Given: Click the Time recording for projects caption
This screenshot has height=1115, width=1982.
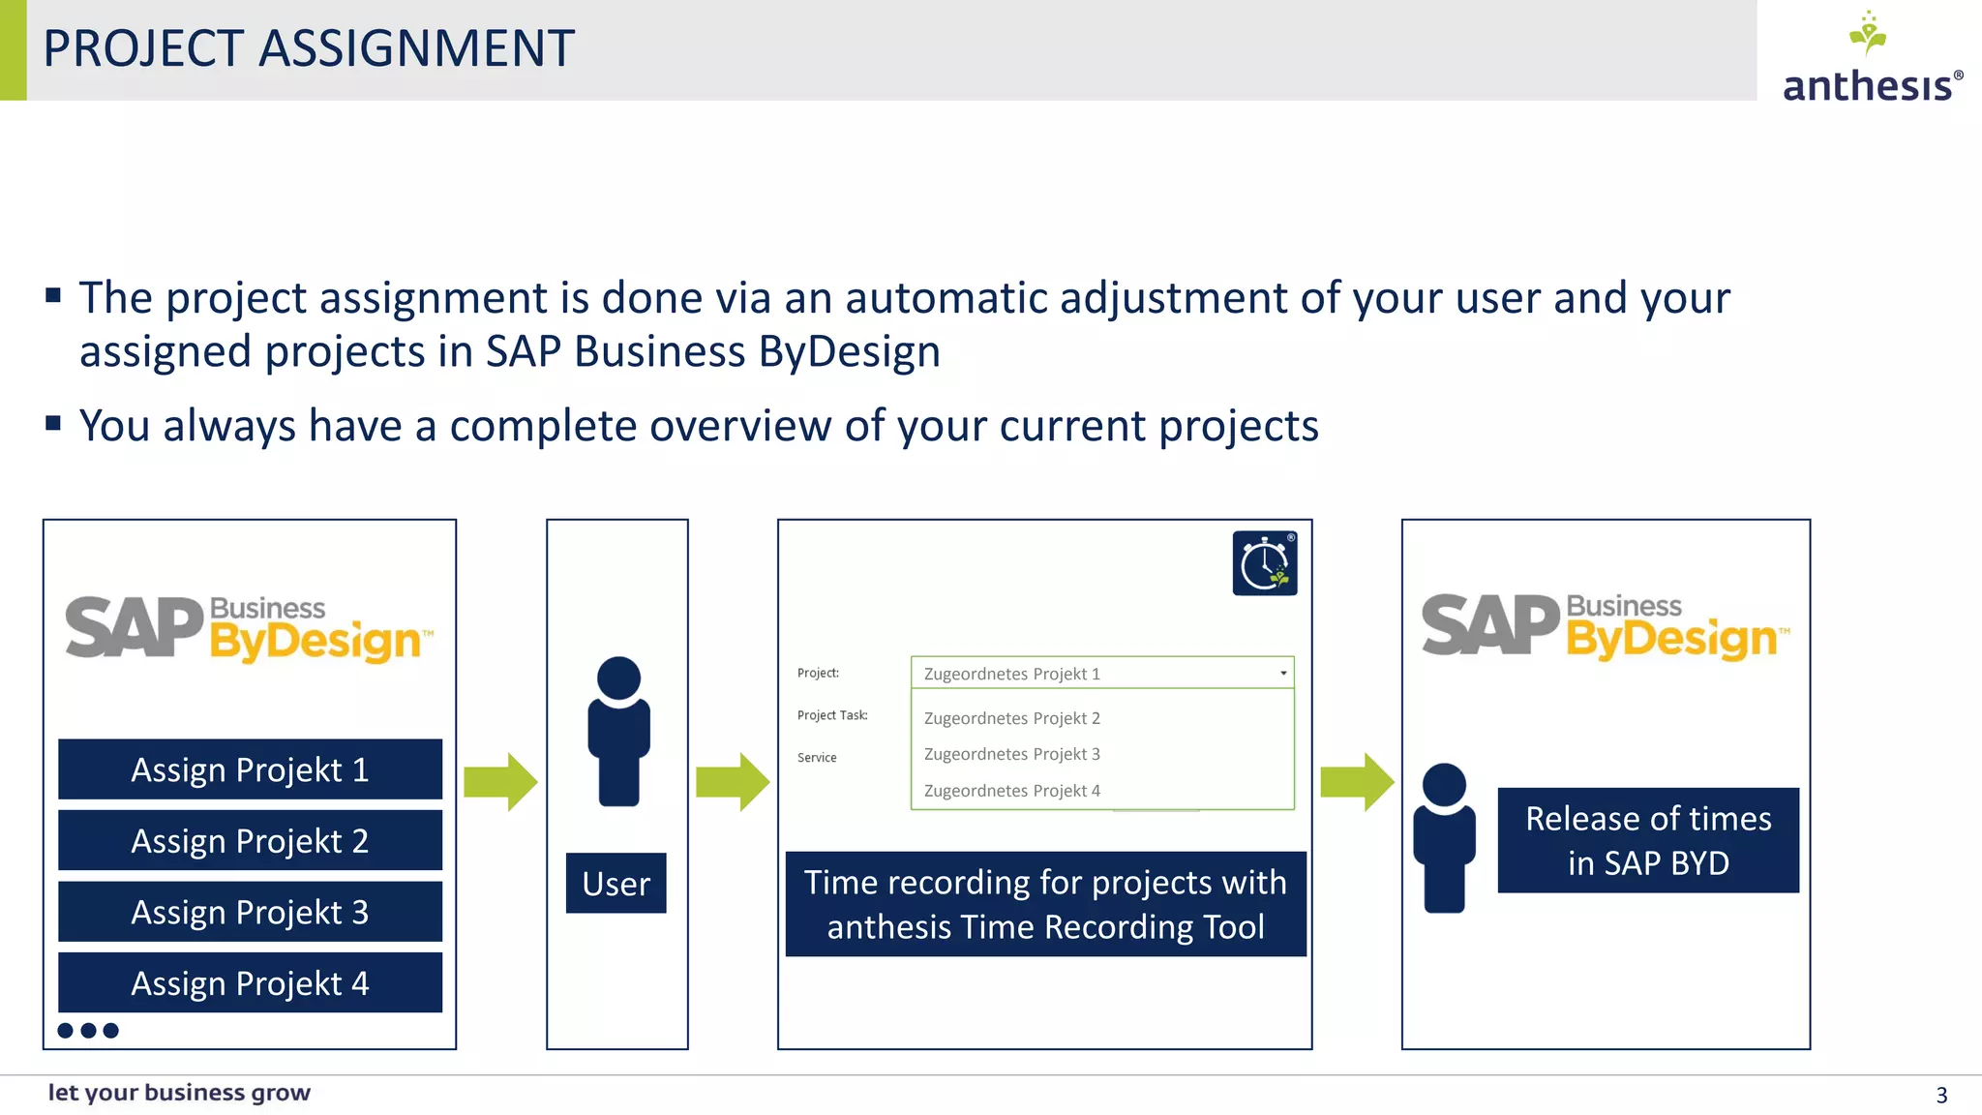Looking at the screenshot, I should [x=1045, y=904].
